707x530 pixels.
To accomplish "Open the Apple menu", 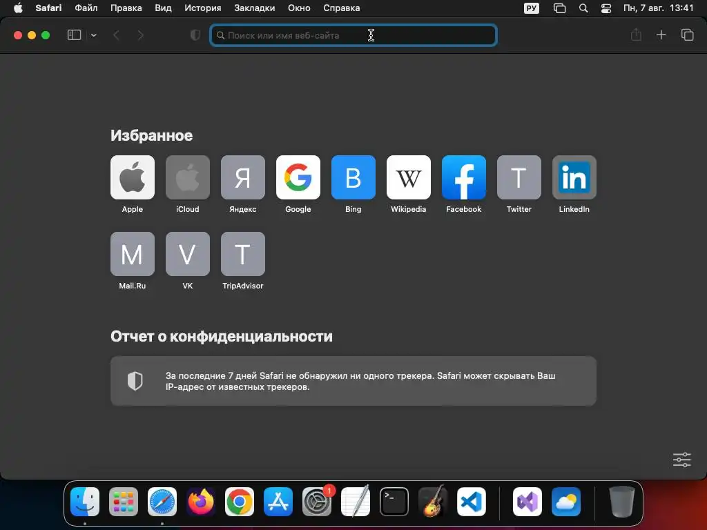I will pos(18,8).
